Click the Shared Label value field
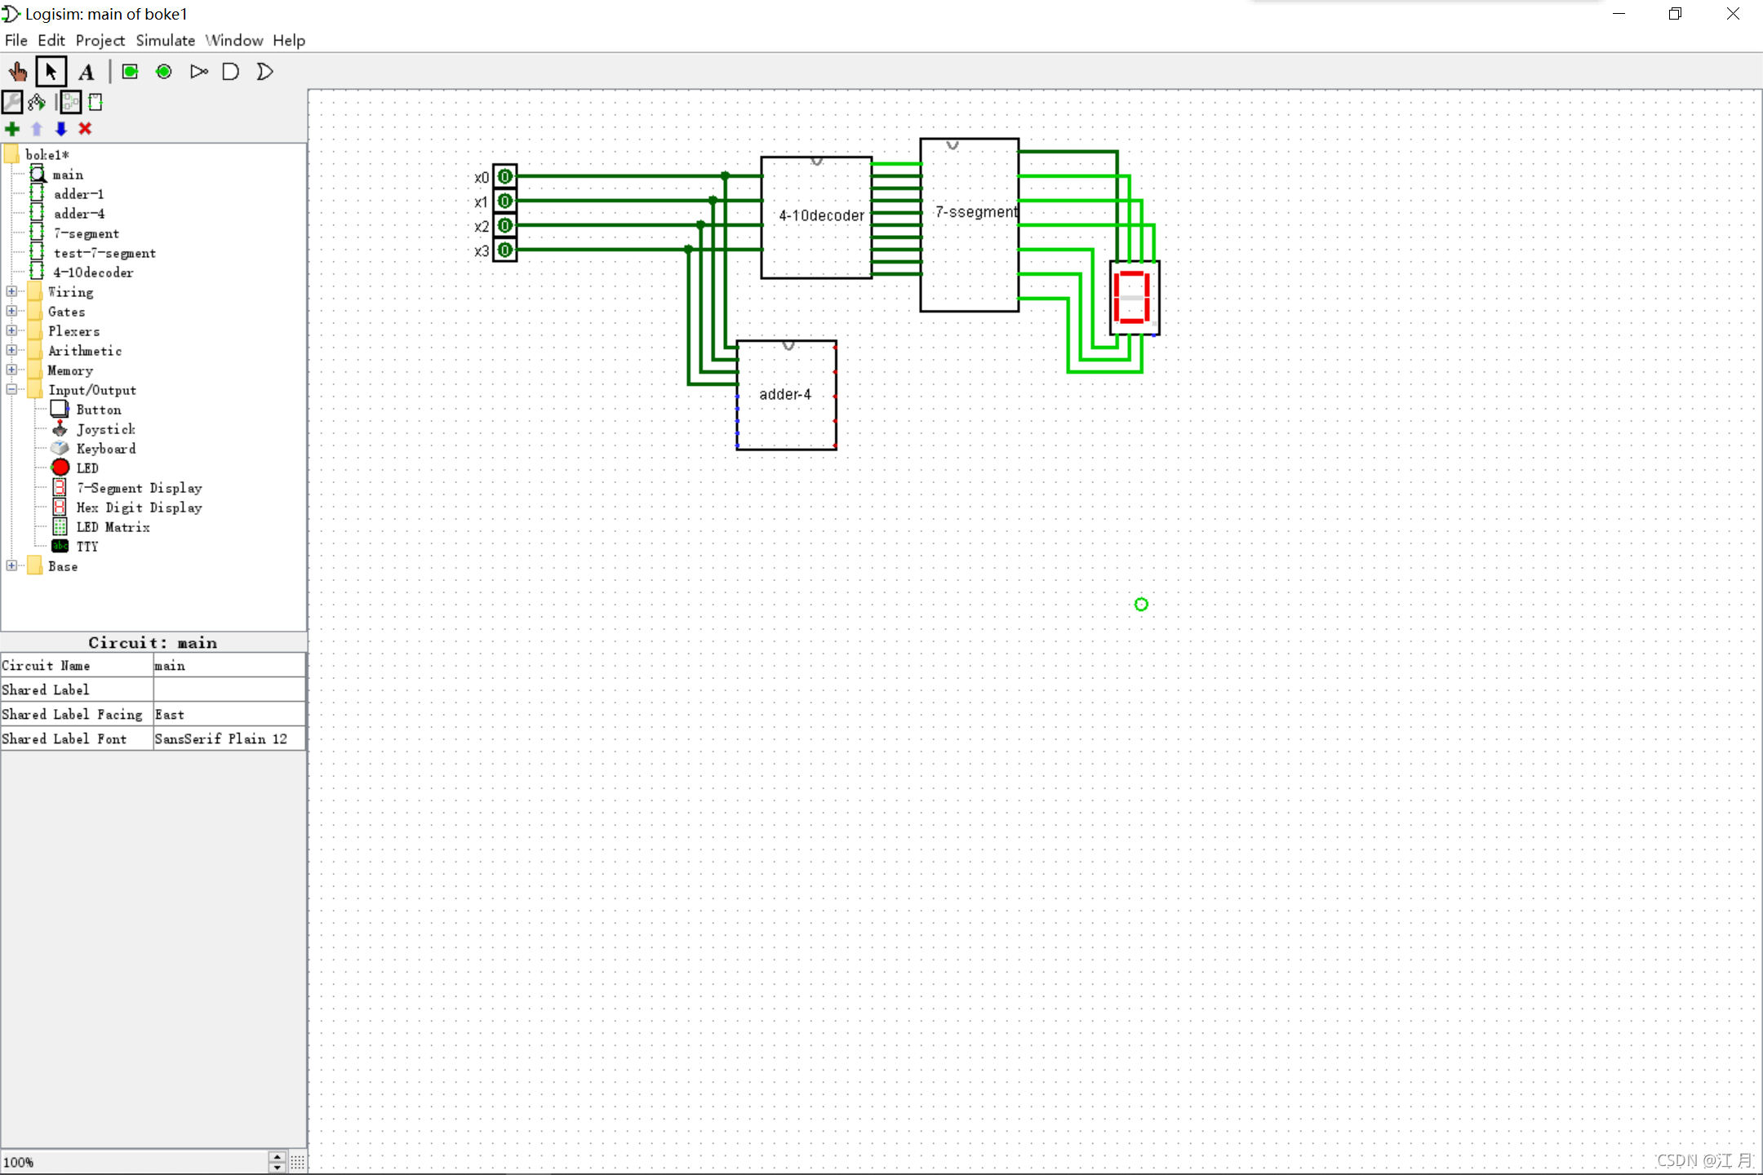 pyautogui.click(x=229, y=689)
